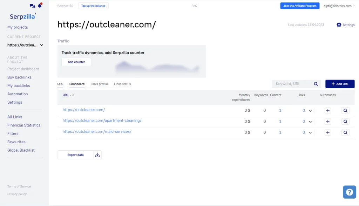Open Financial Statistics
The width and height of the screenshot is (359, 206).
(24, 125)
